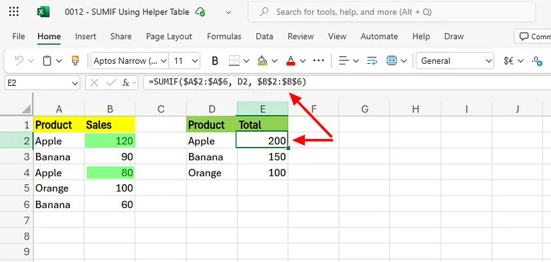Select the Banana cell in column D

tap(212, 157)
